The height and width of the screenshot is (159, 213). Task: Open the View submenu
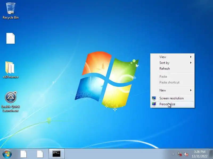click(172, 57)
